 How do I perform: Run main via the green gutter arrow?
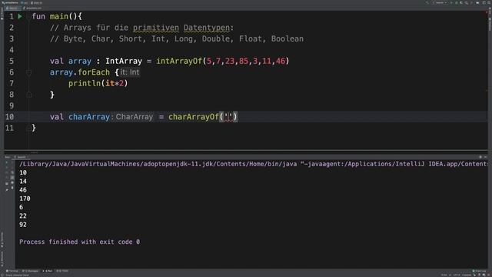(20, 16)
